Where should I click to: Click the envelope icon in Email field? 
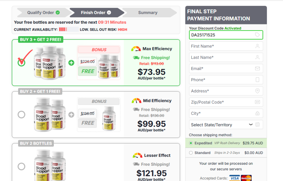pyautogui.click(x=257, y=68)
